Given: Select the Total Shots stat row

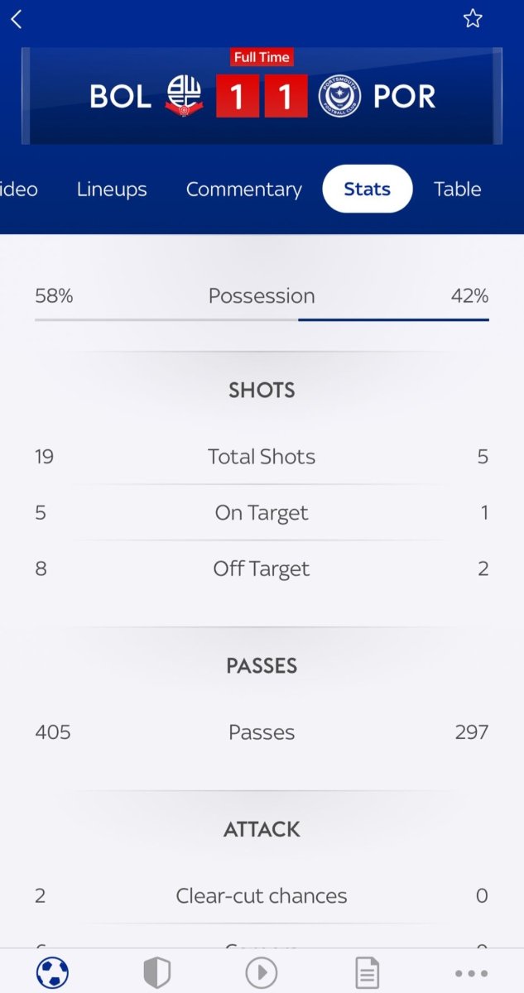Looking at the screenshot, I should pyautogui.click(x=262, y=457).
